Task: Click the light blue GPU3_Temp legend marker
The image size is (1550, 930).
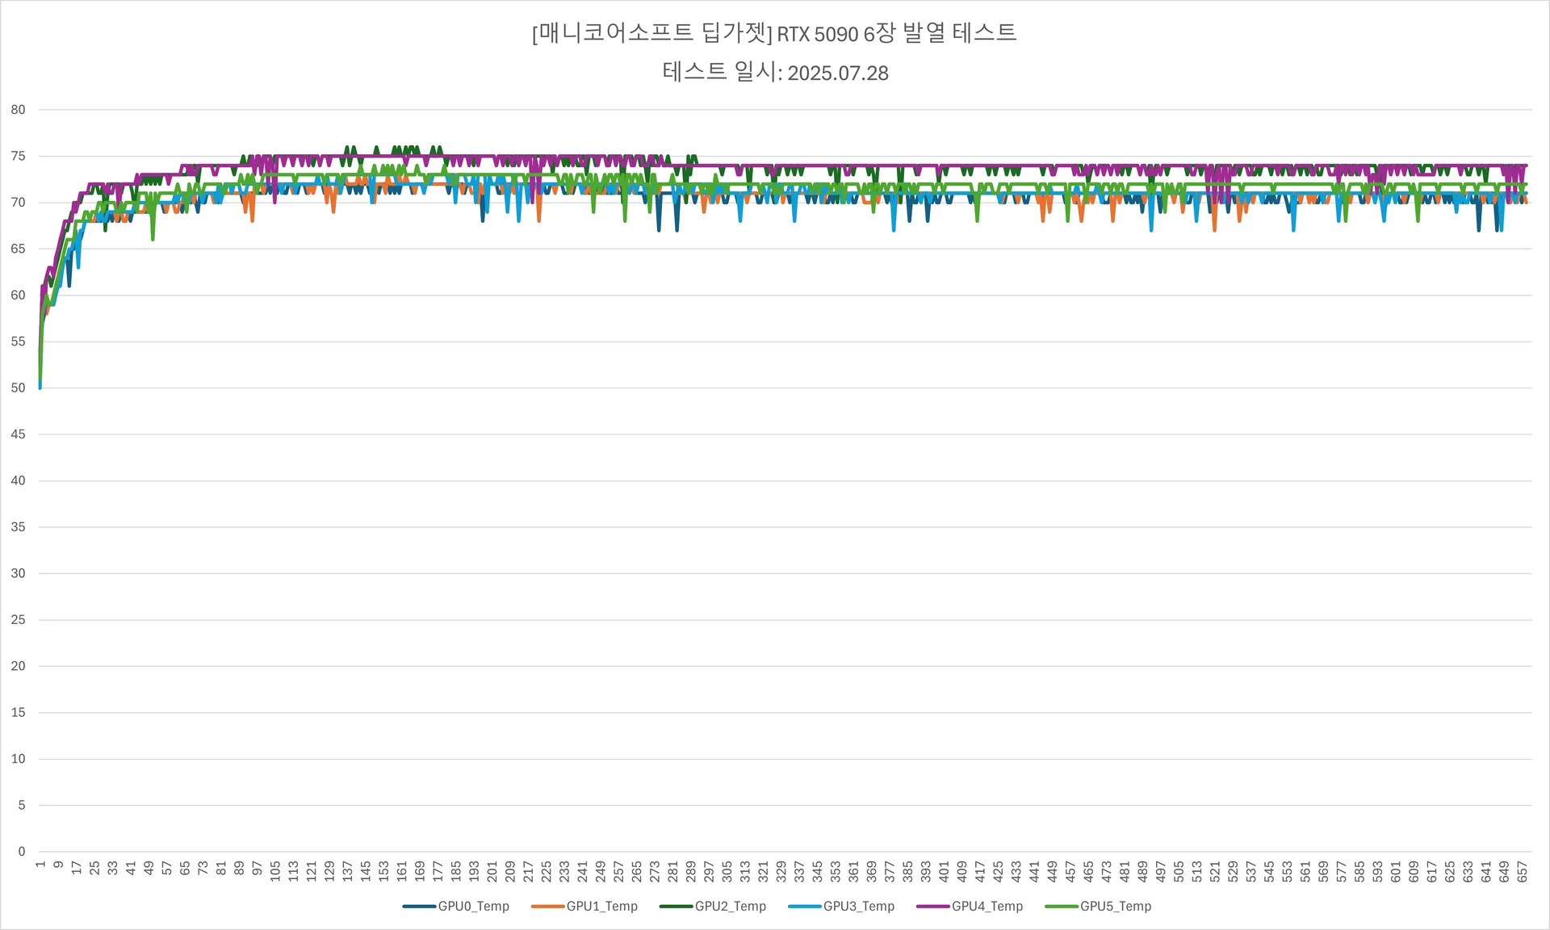Action: click(804, 907)
